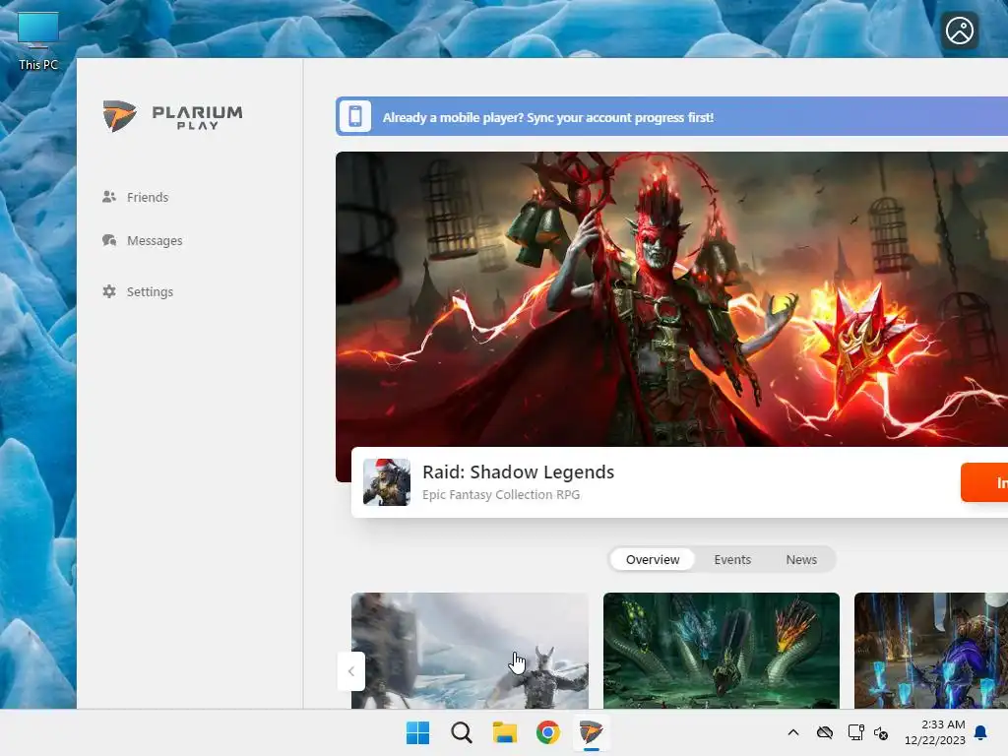Switch to the News tab
This screenshot has width=1008, height=756.
coord(801,559)
